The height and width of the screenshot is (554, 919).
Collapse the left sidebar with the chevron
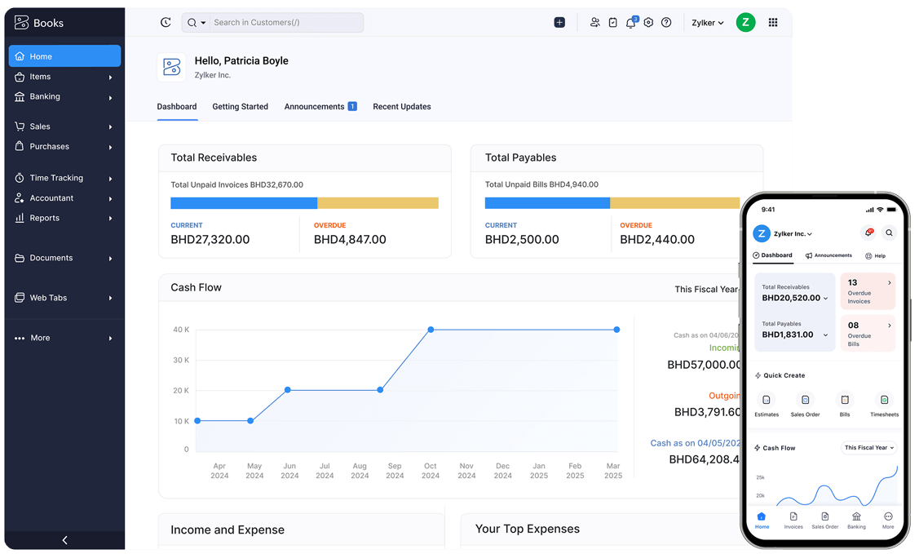pos(64,539)
